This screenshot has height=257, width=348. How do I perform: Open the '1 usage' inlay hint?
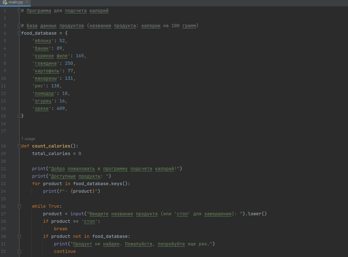tap(28, 139)
